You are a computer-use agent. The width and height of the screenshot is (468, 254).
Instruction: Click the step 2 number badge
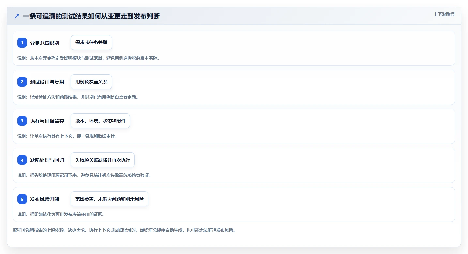point(22,82)
